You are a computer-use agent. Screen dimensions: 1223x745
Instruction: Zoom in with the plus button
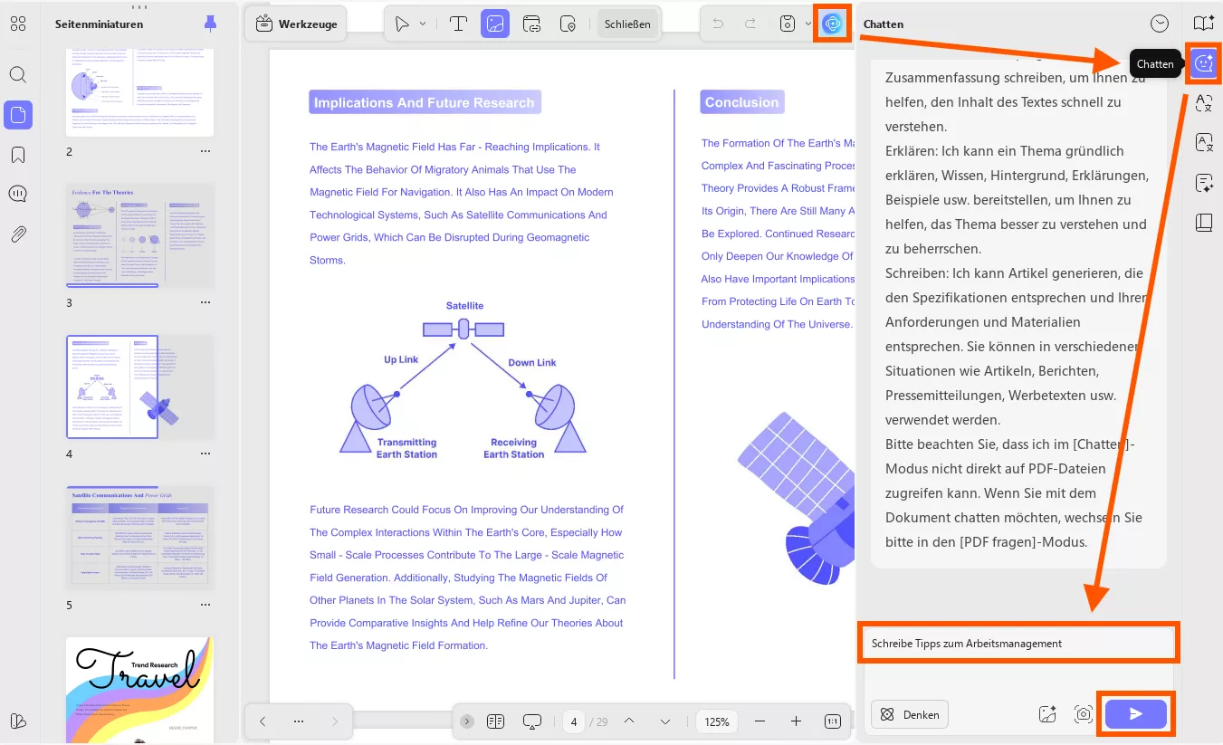[796, 721]
